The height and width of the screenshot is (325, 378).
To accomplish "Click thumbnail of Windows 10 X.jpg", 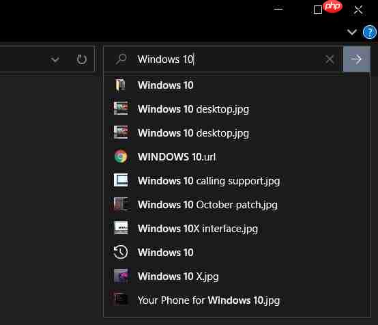I will click(121, 276).
